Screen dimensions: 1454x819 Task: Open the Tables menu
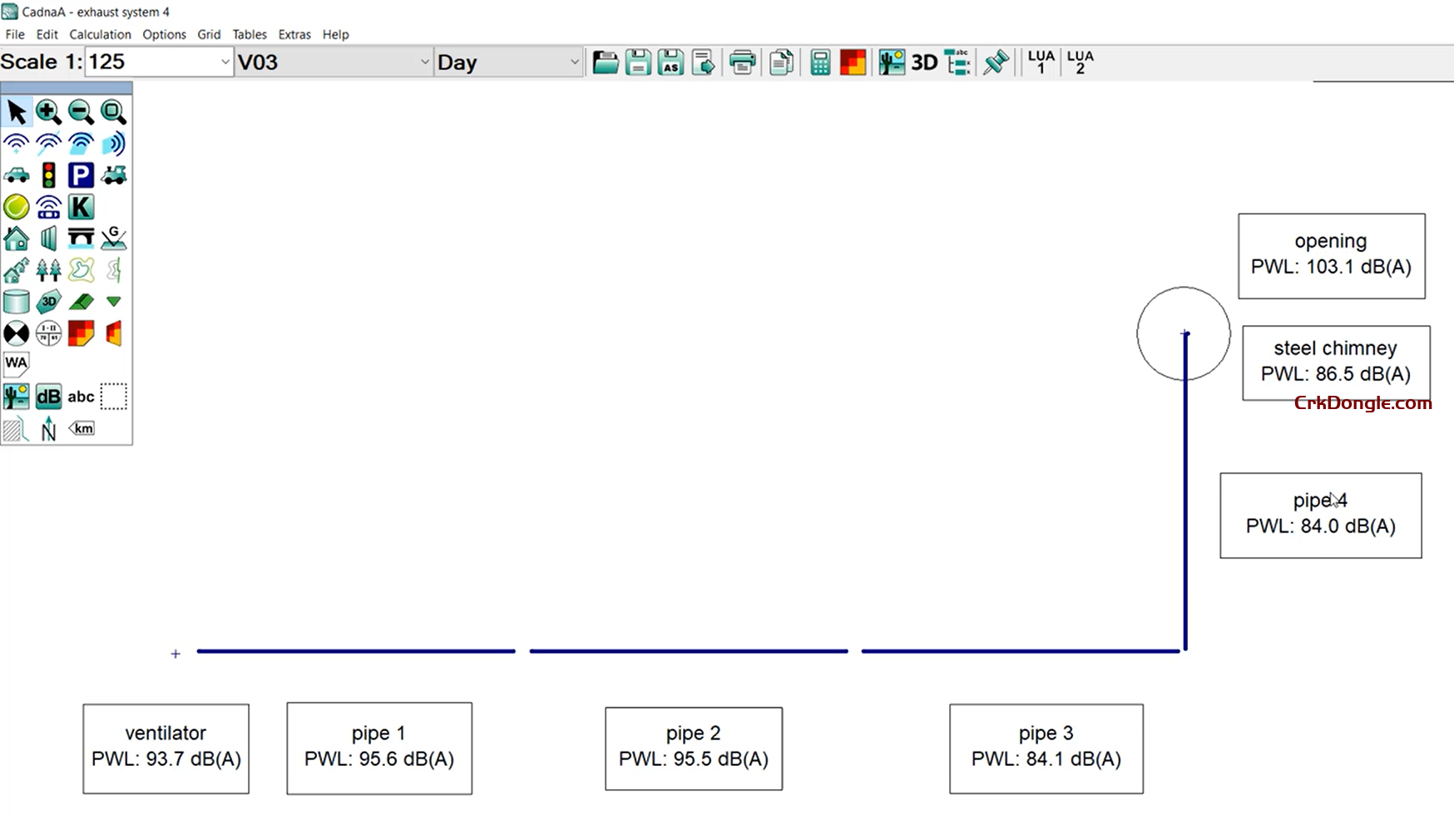(250, 34)
